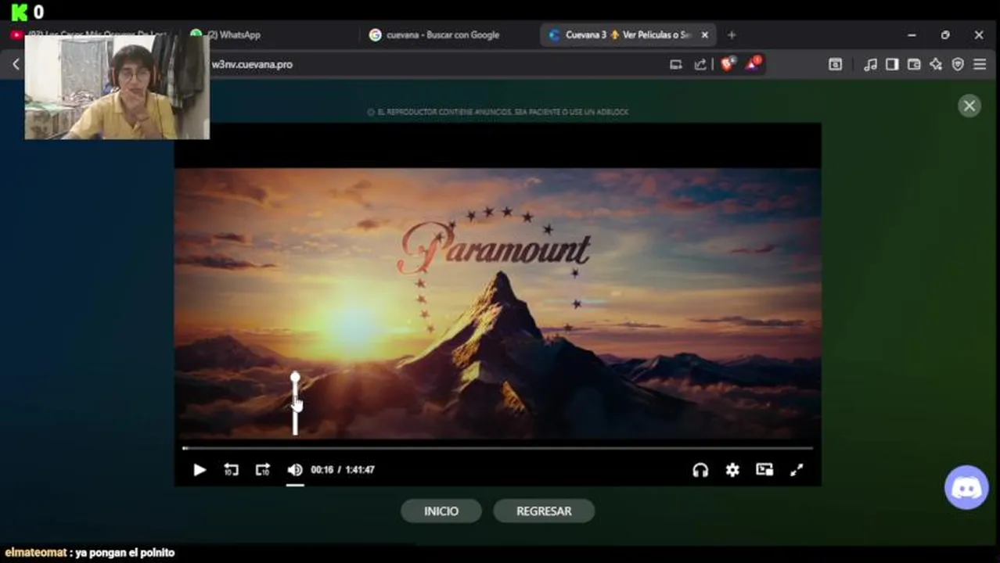Open Brave Shields lion icon
The width and height of the screenshot is (1000, 563).
(x=728, y=65)
